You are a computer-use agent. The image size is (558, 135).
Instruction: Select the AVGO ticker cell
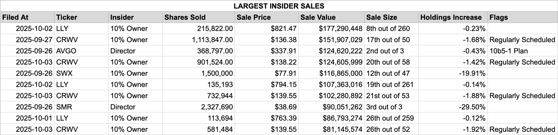[81, 51]
